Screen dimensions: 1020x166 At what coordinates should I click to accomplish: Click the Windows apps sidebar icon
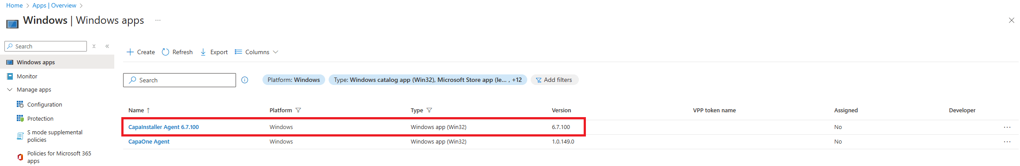point(10,62)
